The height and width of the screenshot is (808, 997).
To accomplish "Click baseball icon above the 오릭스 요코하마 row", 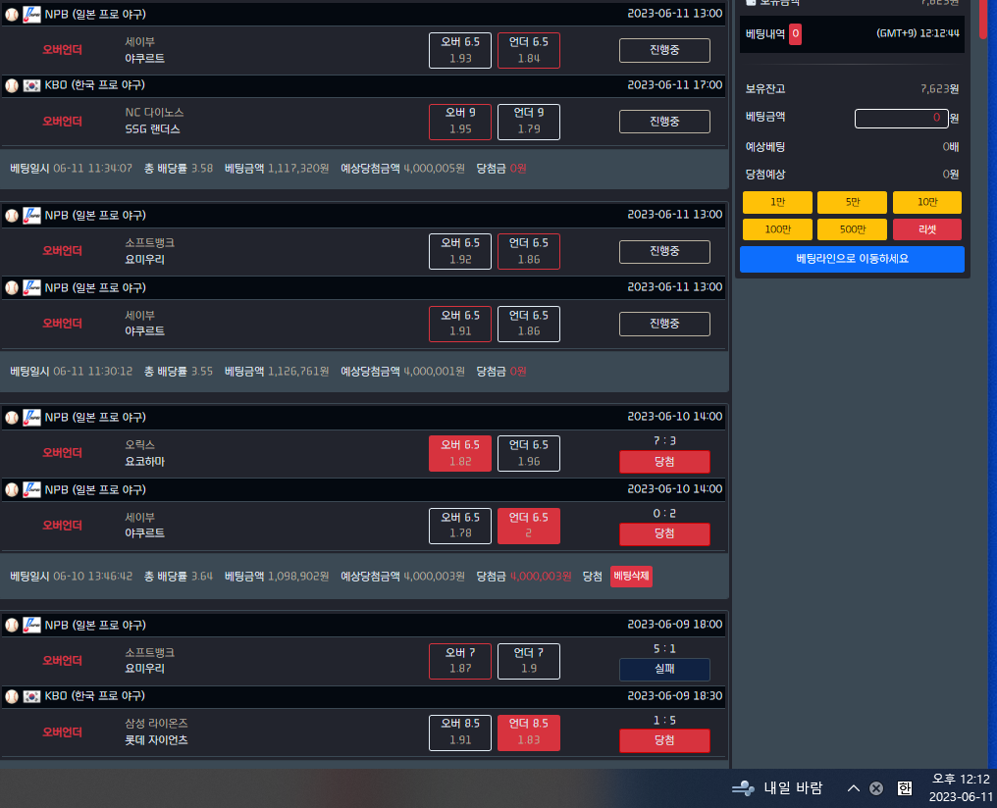I will pos(12,418).
